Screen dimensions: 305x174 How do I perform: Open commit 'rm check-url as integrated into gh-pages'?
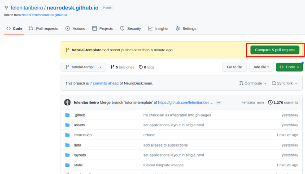(177, 115)
